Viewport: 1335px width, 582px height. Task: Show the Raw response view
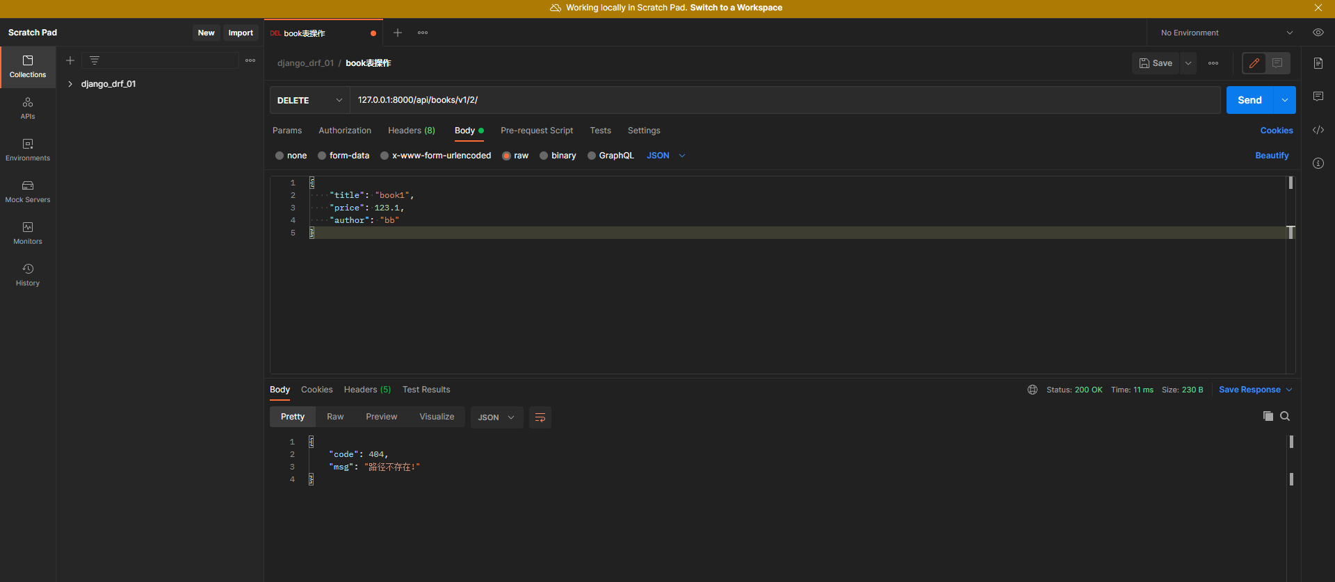pos(335,417)
